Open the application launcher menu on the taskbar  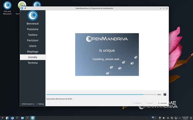click(x=2, y=118)
